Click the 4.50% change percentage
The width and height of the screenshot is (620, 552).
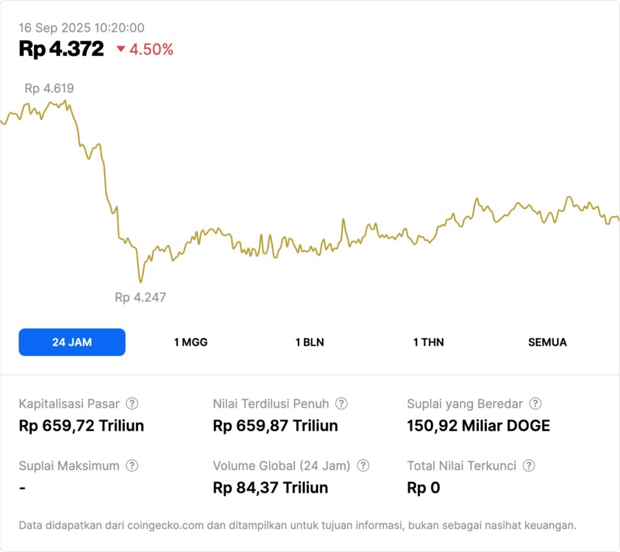pos(151,50)
